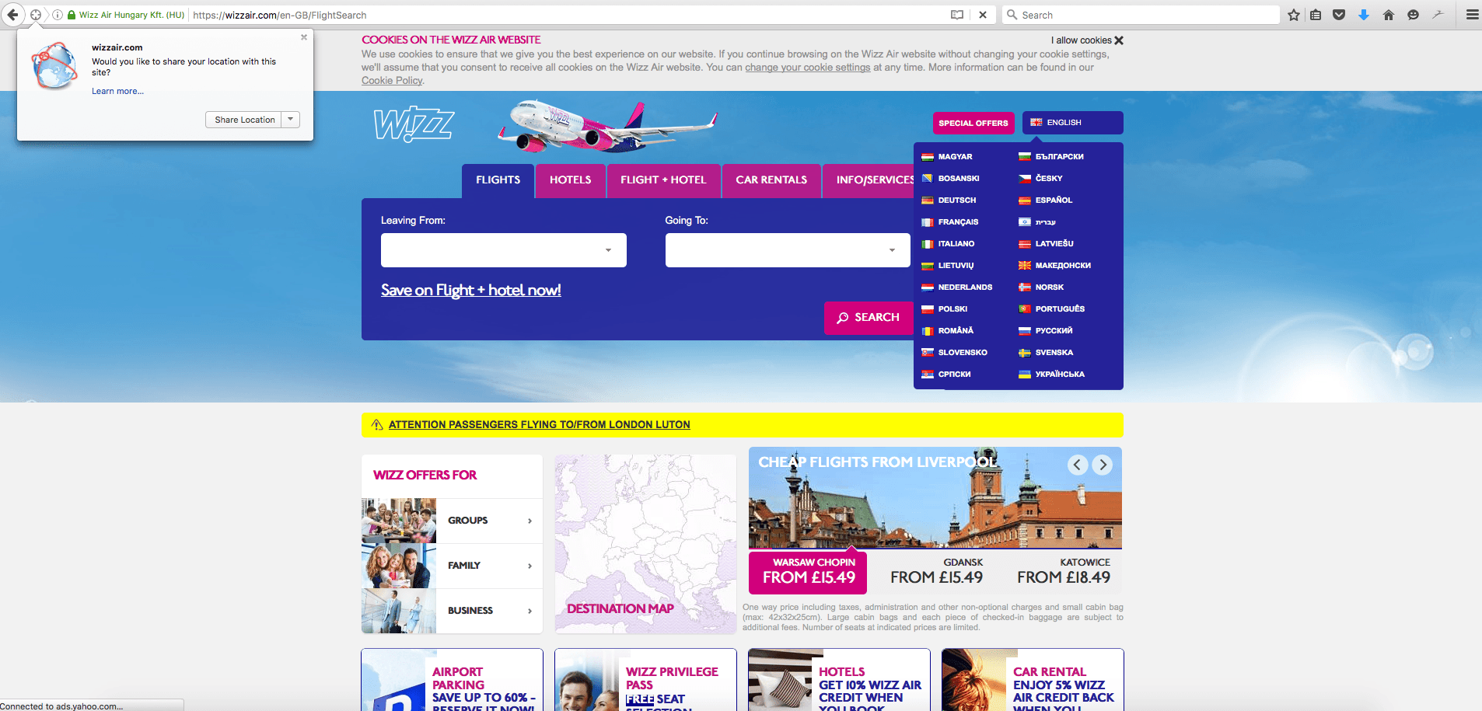Close cookie banner with allow cookies X
Screen dimensions: 1482x711
pyautogui.click(x=1118, y=40)
